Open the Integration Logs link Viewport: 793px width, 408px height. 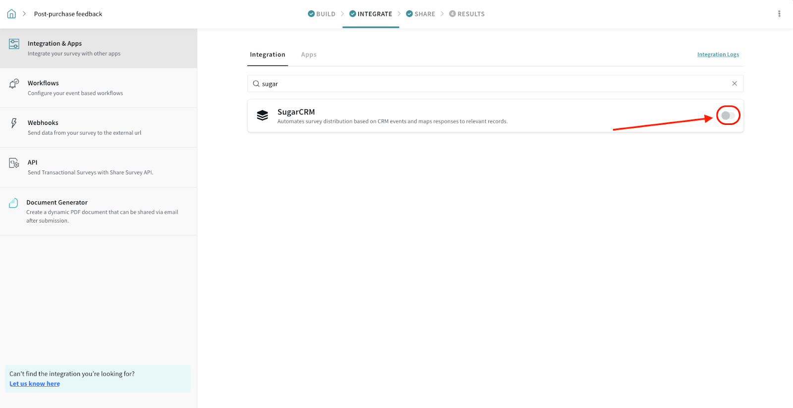[718, 55]
